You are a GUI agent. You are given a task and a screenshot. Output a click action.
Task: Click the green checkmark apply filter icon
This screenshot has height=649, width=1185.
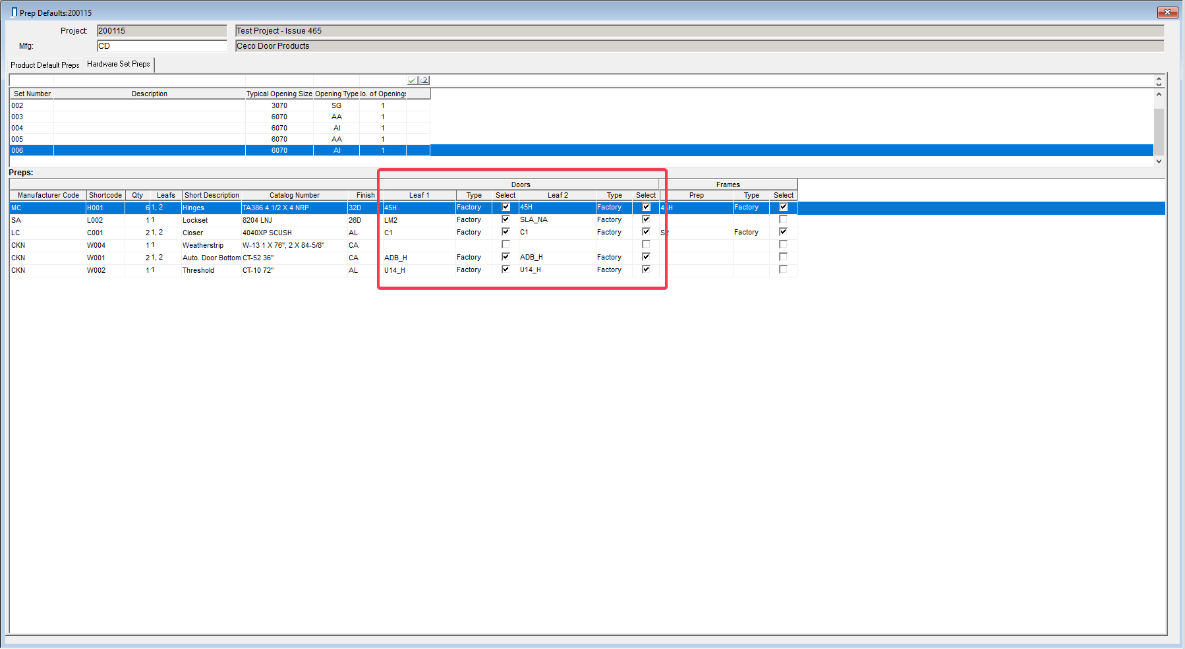tap(412, 80)
